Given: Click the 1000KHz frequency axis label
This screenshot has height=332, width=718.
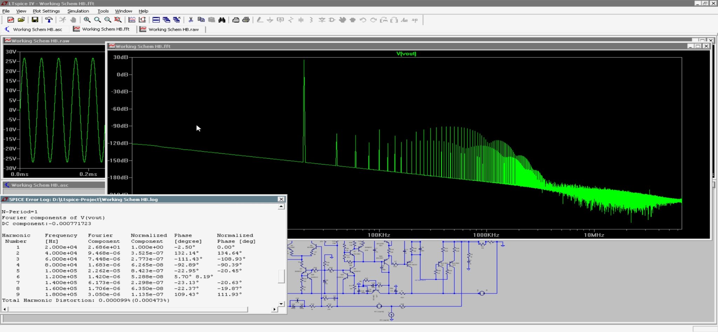Looking at the screenshot, I should pyautogui.click(x=486, y=235).
